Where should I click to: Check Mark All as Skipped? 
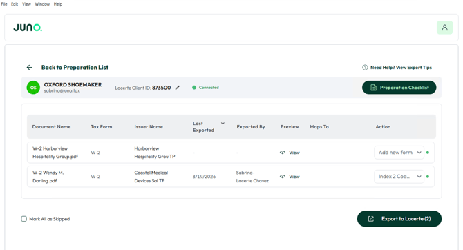pos(24,219)
